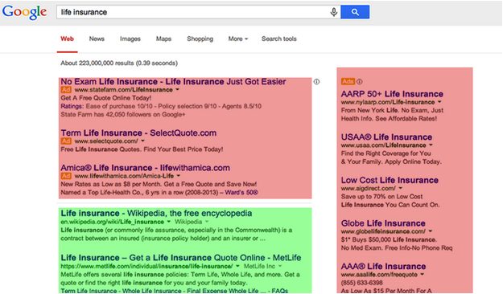Expand arrow beside en.wikipedia.org URL

click(169, 222)
